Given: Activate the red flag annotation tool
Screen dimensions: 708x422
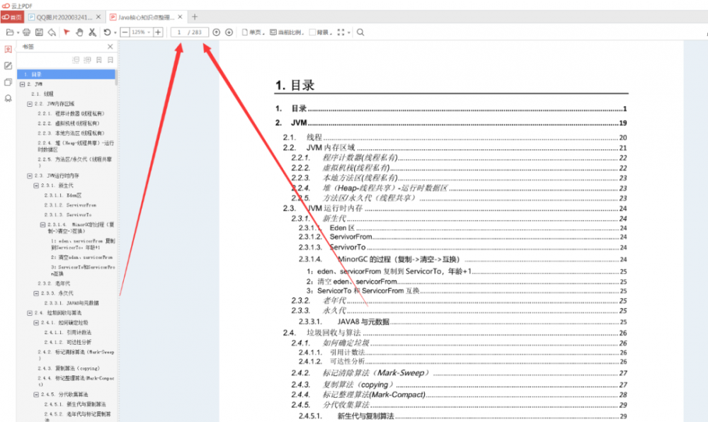Looking at the screenshot, I should [x=67, y=32].
